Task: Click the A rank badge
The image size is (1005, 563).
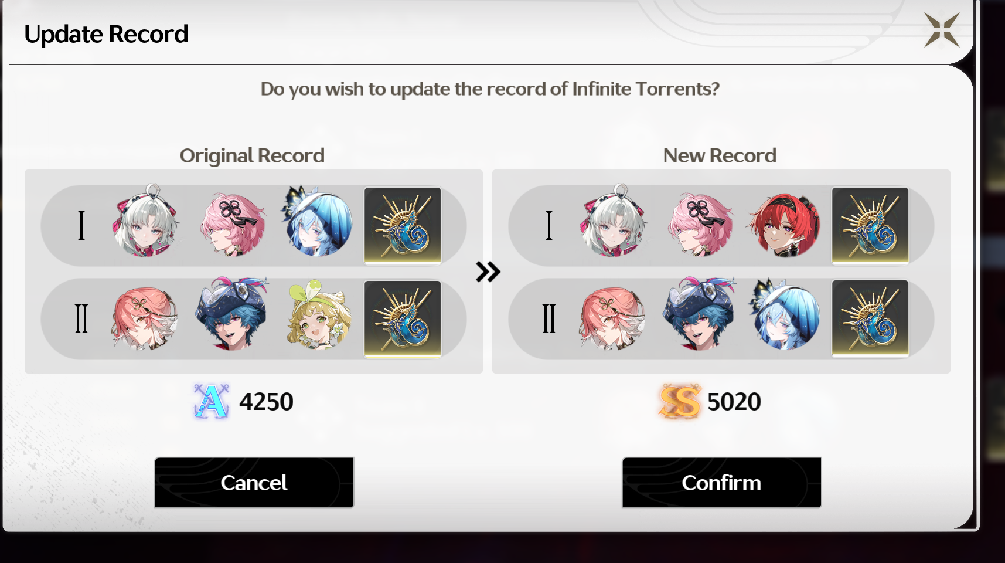Action: 212,402
